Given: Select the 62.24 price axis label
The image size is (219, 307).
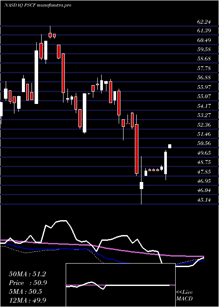Looking at the screenshot, I should tap(204, 22).
